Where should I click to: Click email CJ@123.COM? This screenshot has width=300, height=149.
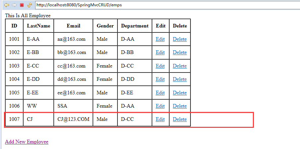pos(73,119)
